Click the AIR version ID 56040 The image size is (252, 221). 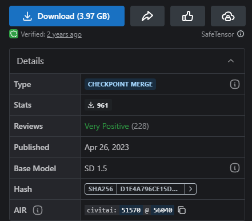[163, 210]
